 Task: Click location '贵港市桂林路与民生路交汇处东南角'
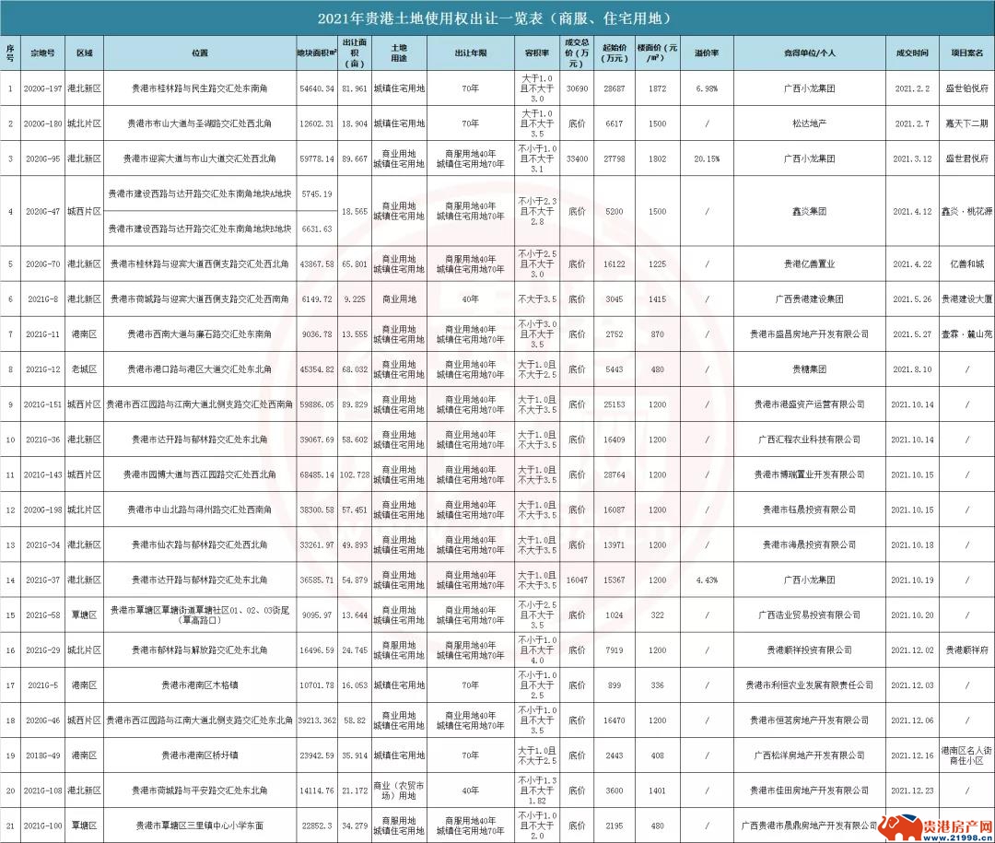tap(200, 88)
